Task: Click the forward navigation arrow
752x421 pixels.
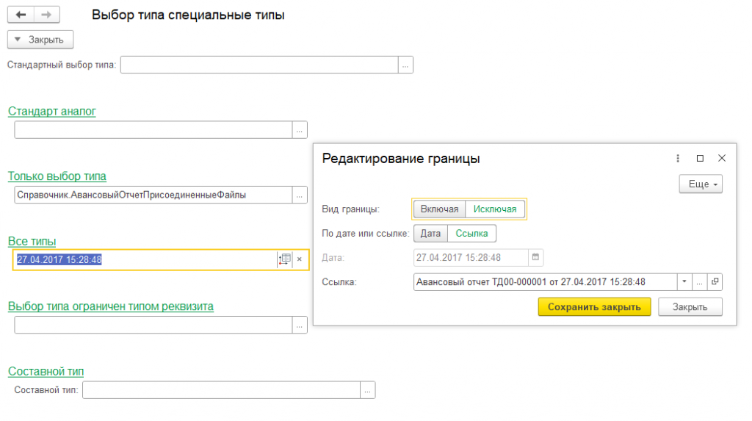Action: tap(46, 15)
